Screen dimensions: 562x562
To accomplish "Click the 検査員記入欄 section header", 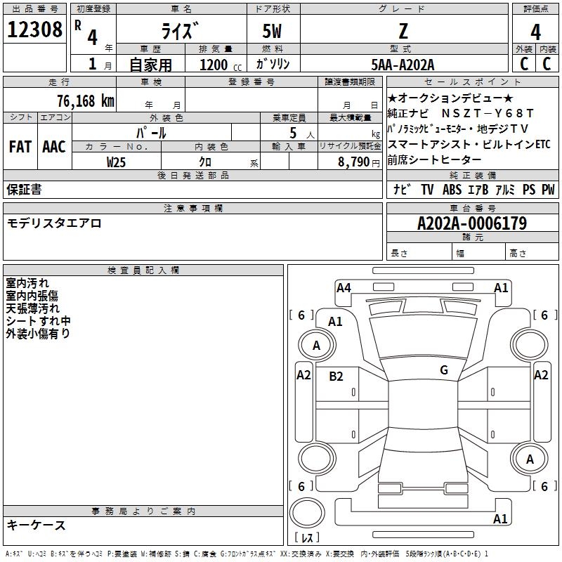I will click(x=143, y=270).
